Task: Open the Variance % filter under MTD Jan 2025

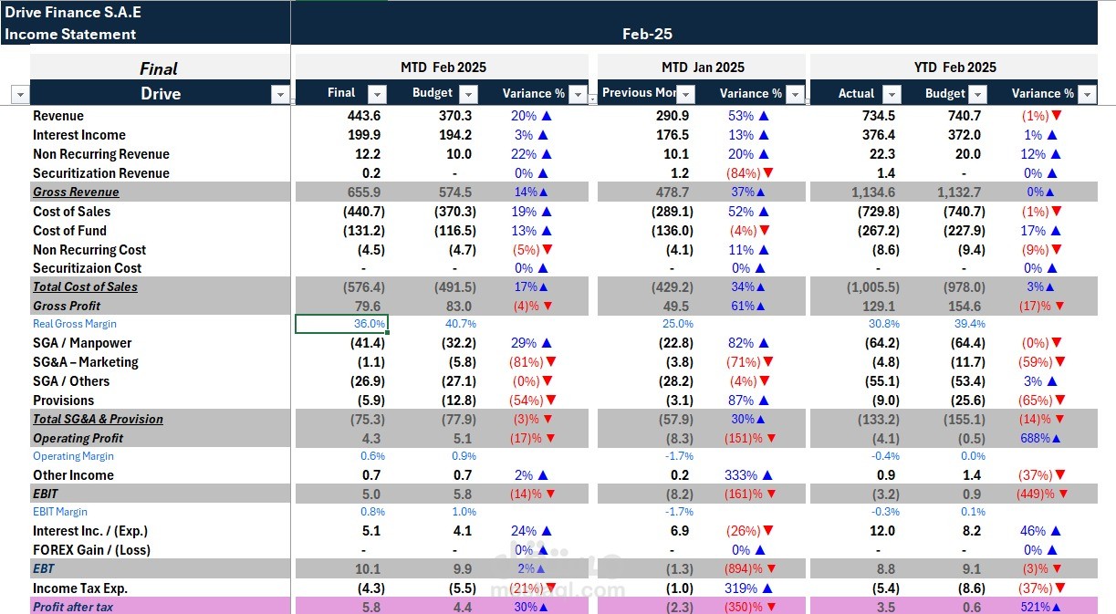Action: click(x=795, y=94)
